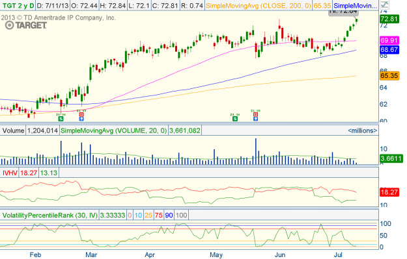Click the Jun label on time axis
The image size is (407, 259).
point(279,254)
